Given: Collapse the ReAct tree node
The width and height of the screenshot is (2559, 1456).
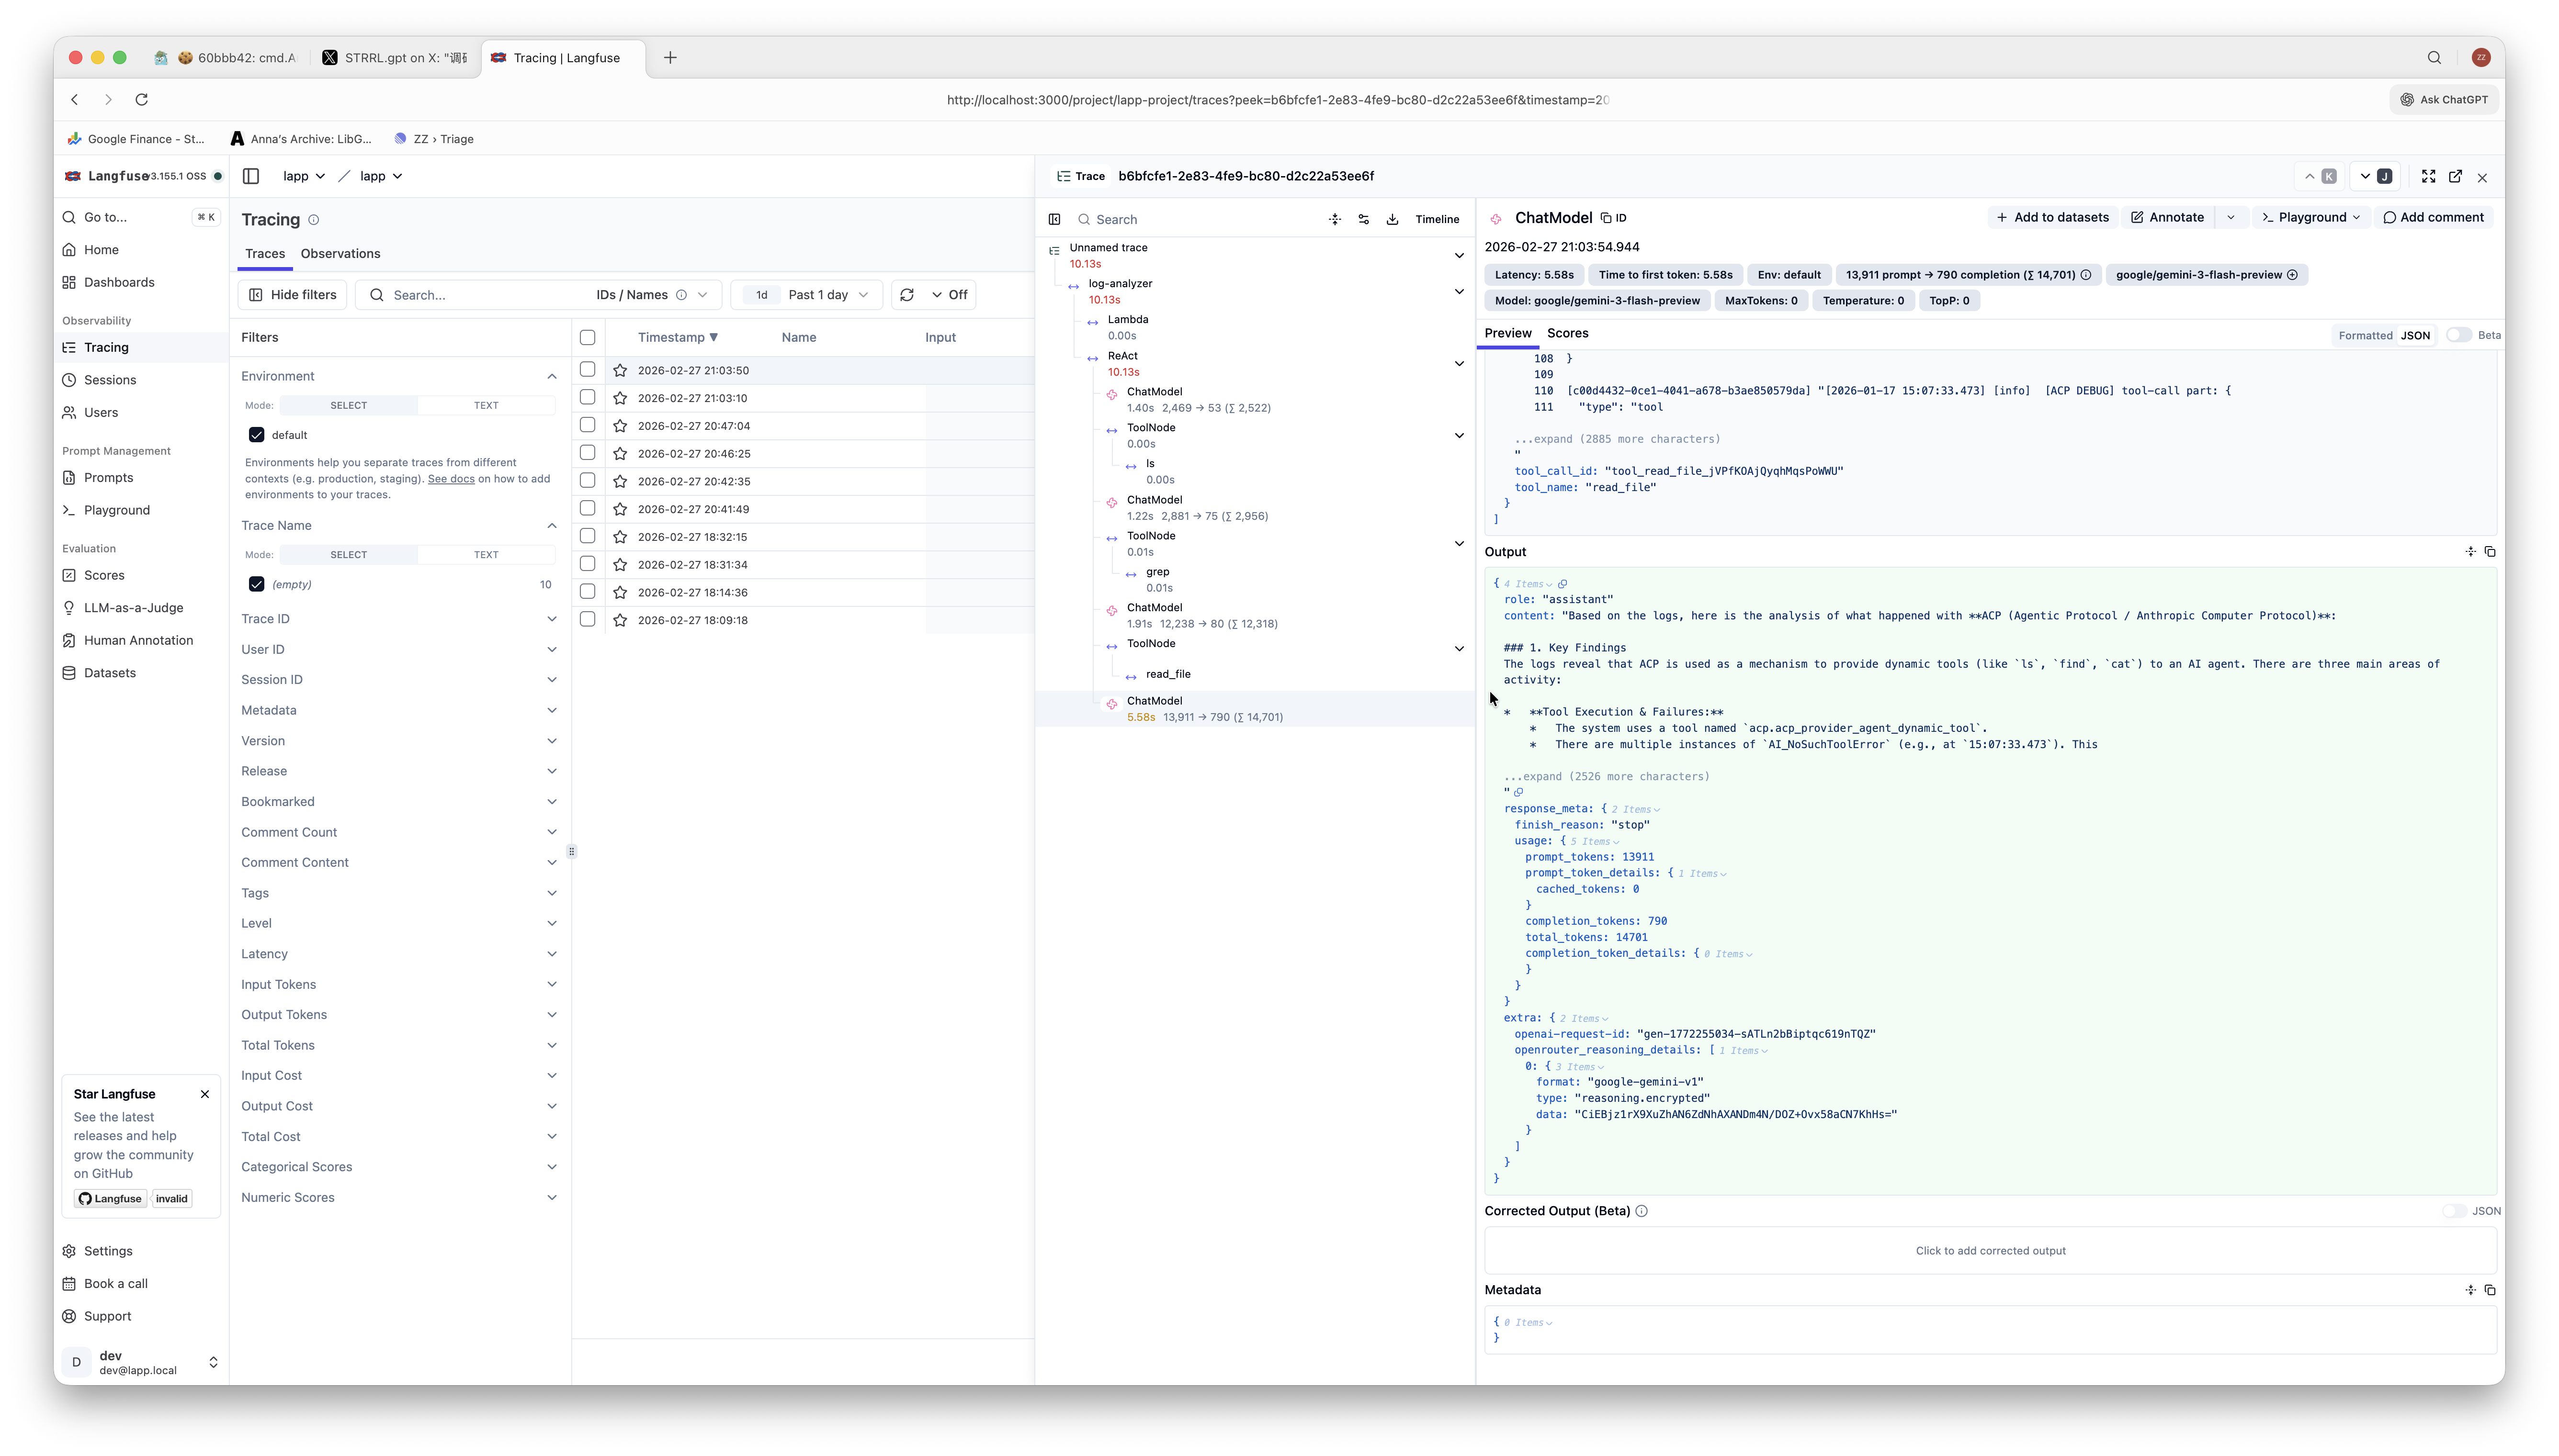Looking at the screenshot, I should click(1459, 363).
